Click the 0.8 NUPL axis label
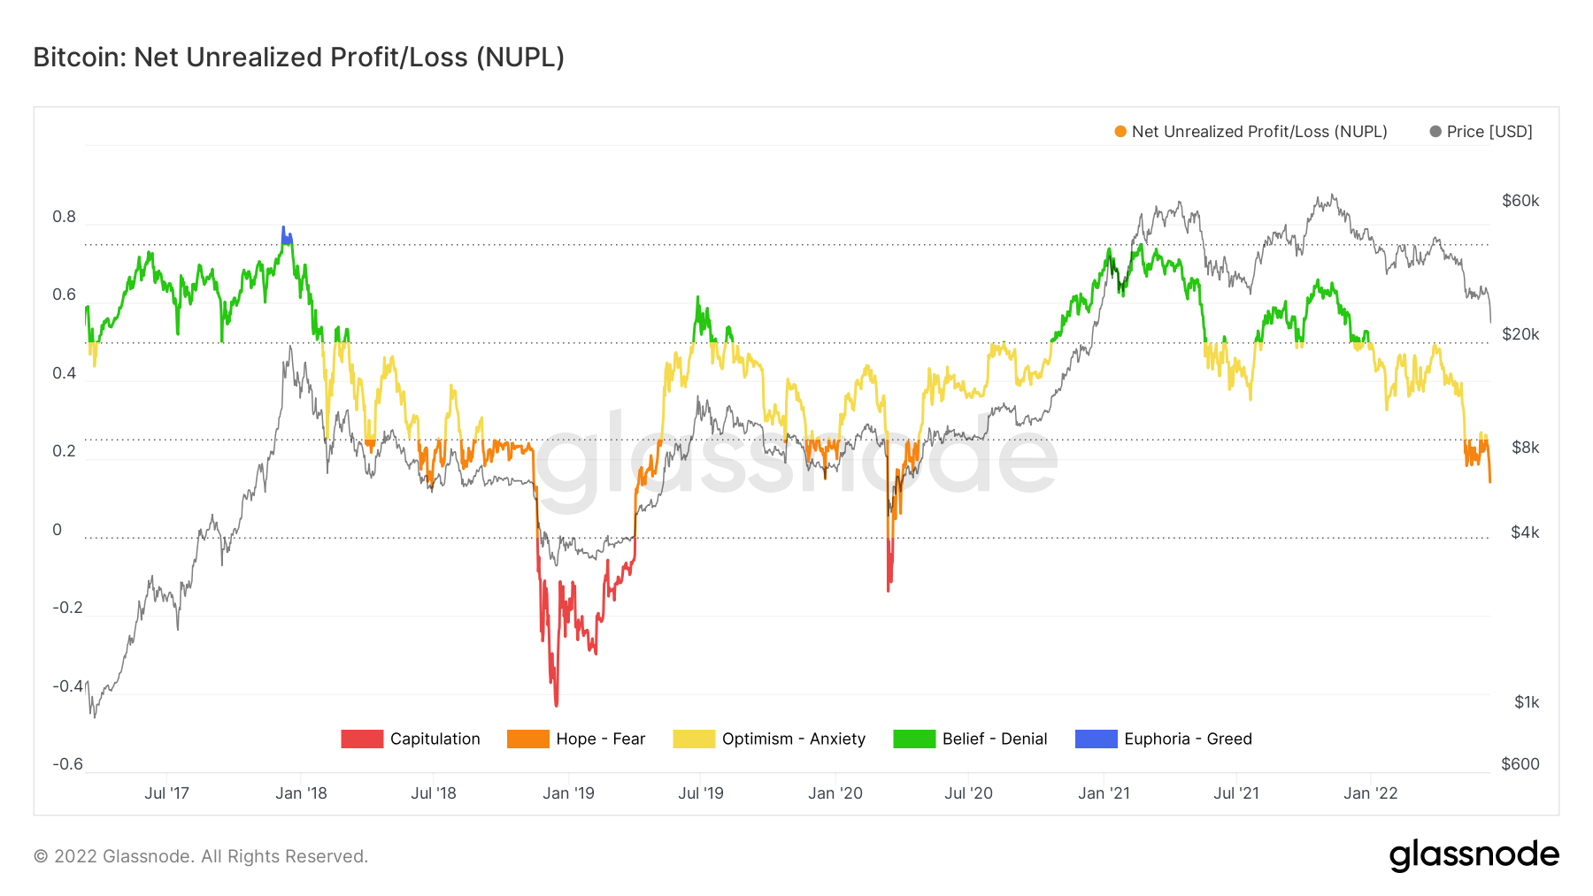This screenshot has height=896, width=1593. click(64, 217)
